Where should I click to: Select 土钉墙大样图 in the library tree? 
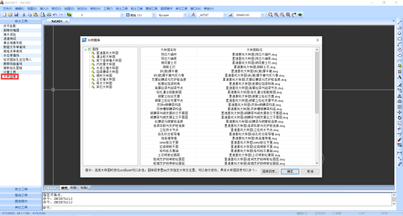(x=105, y=79)
